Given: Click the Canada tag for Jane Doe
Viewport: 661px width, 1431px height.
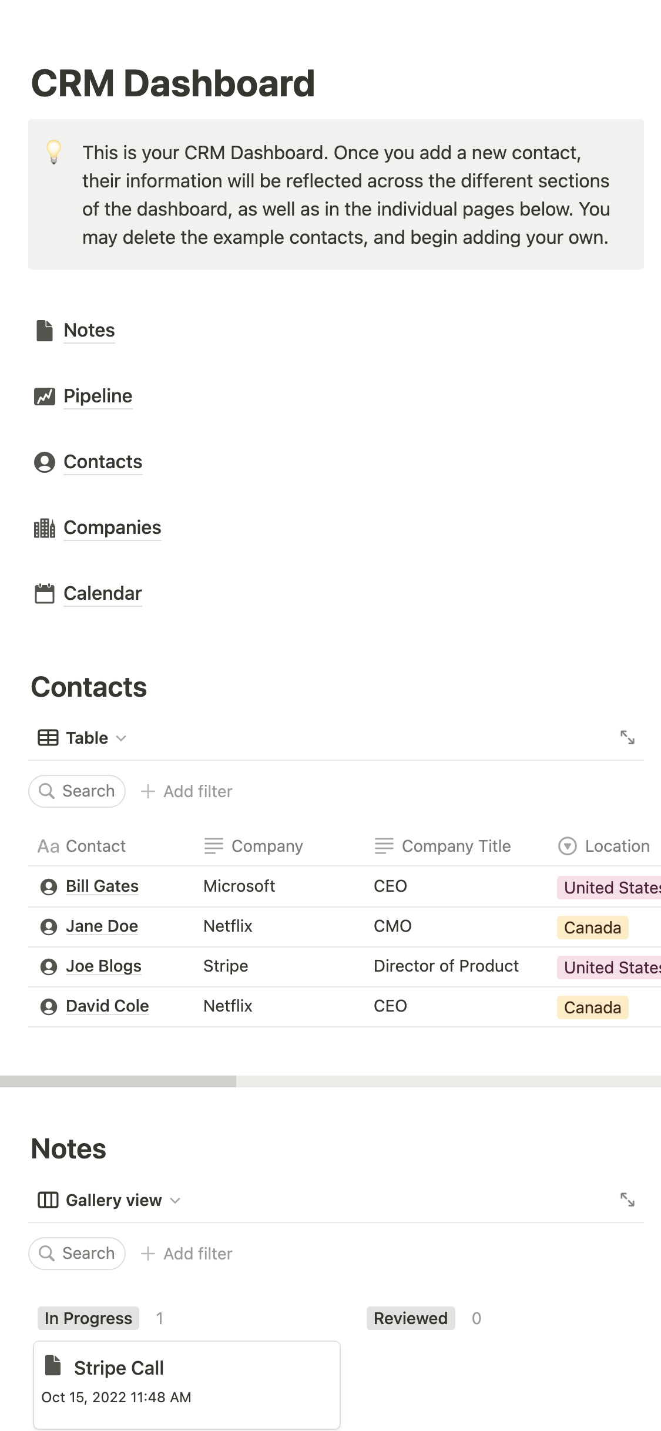Looking at the screenshot, I should [x=592, y=928].
